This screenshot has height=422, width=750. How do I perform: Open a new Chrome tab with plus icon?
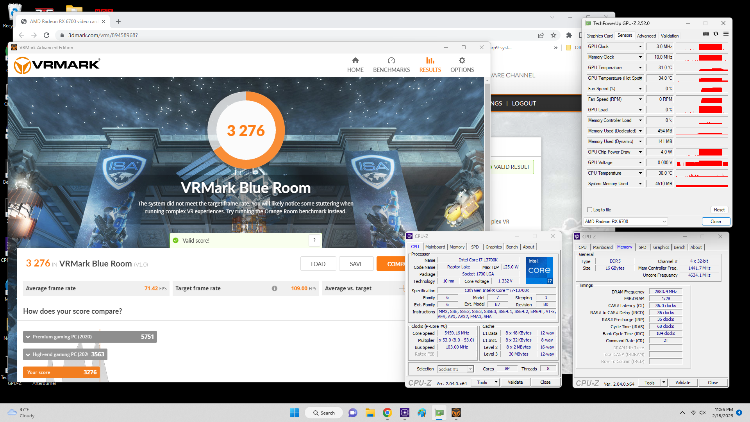click(118, 21)
